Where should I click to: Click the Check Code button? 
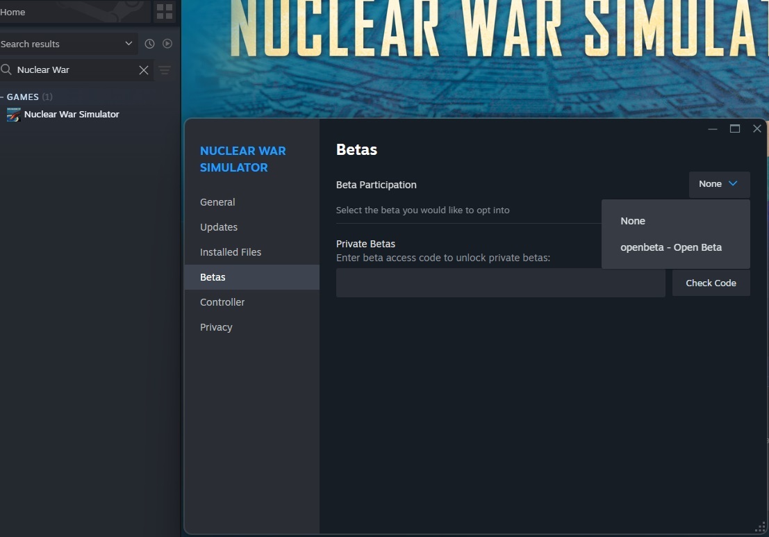click(x=711, y=283)
